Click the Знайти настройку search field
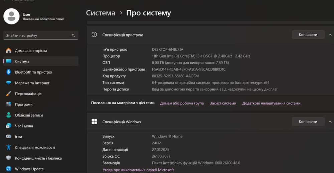The image size is (334, 173). (x=41, y=35)
